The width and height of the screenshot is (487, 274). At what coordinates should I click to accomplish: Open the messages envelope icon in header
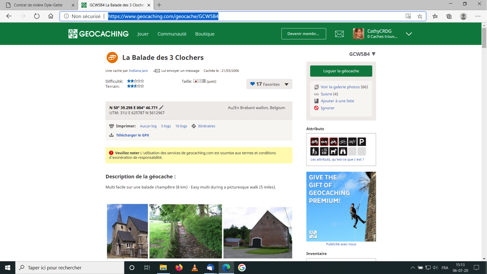click(x=339, y=34)
